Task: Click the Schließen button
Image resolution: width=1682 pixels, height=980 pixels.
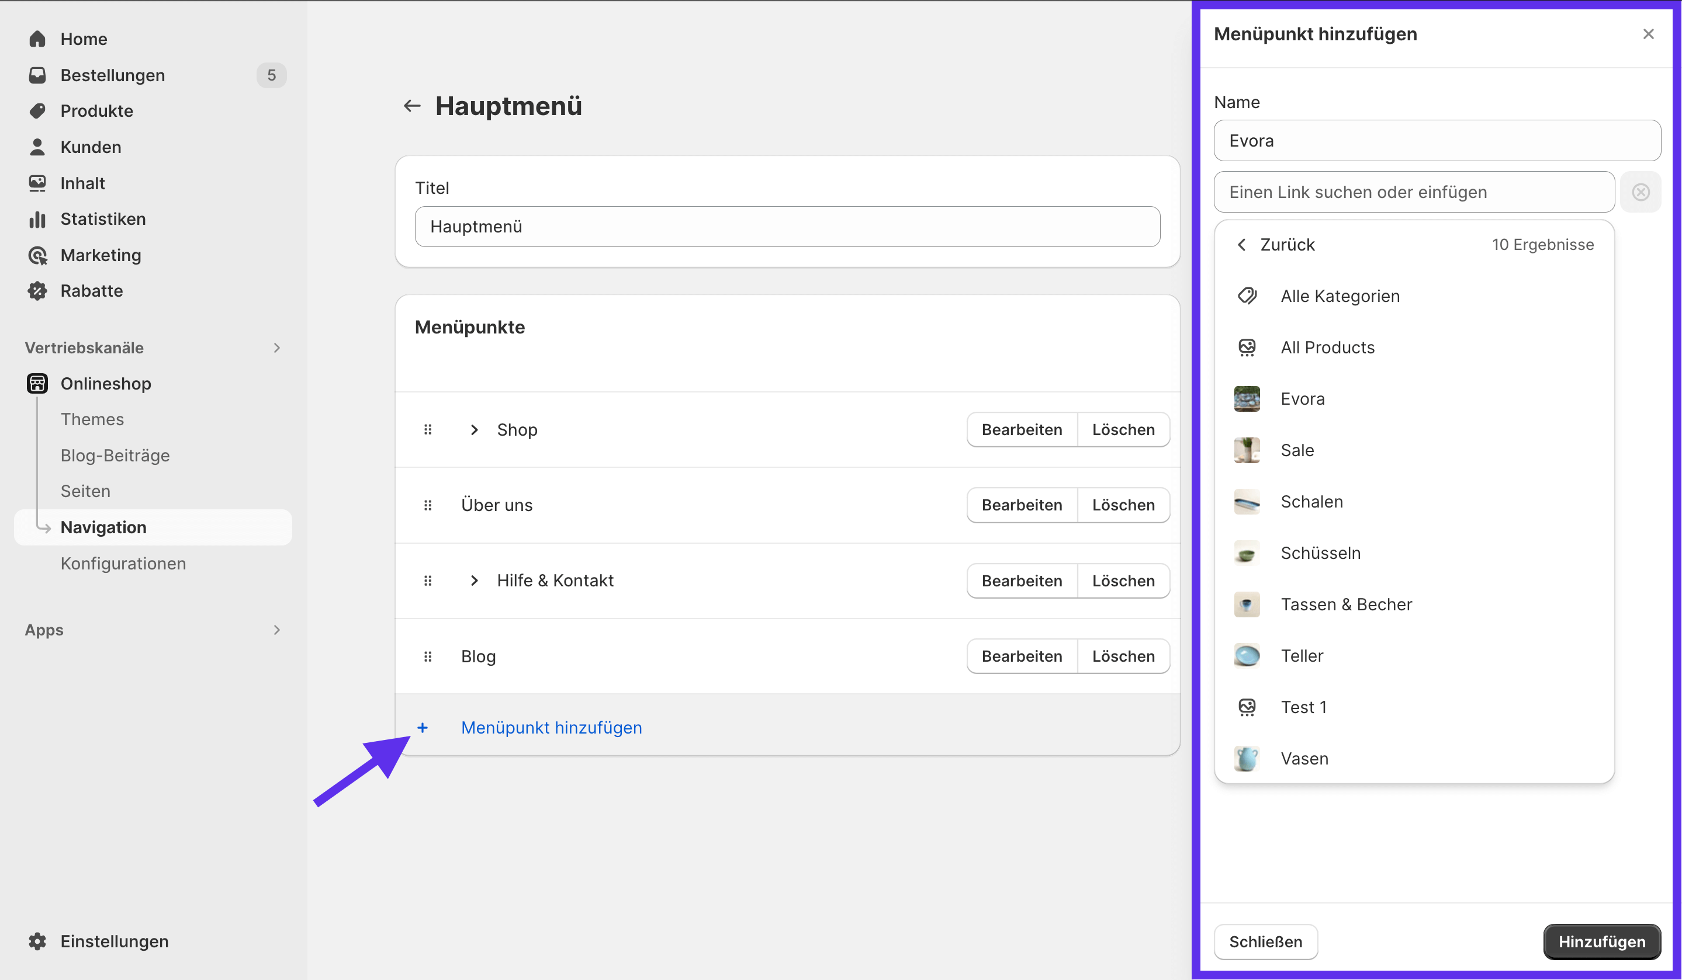Action: coord(1265,941)
